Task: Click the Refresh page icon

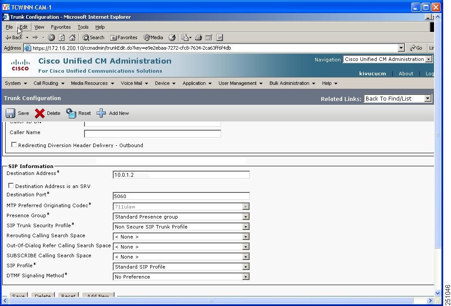Action: tap(61, 37)
